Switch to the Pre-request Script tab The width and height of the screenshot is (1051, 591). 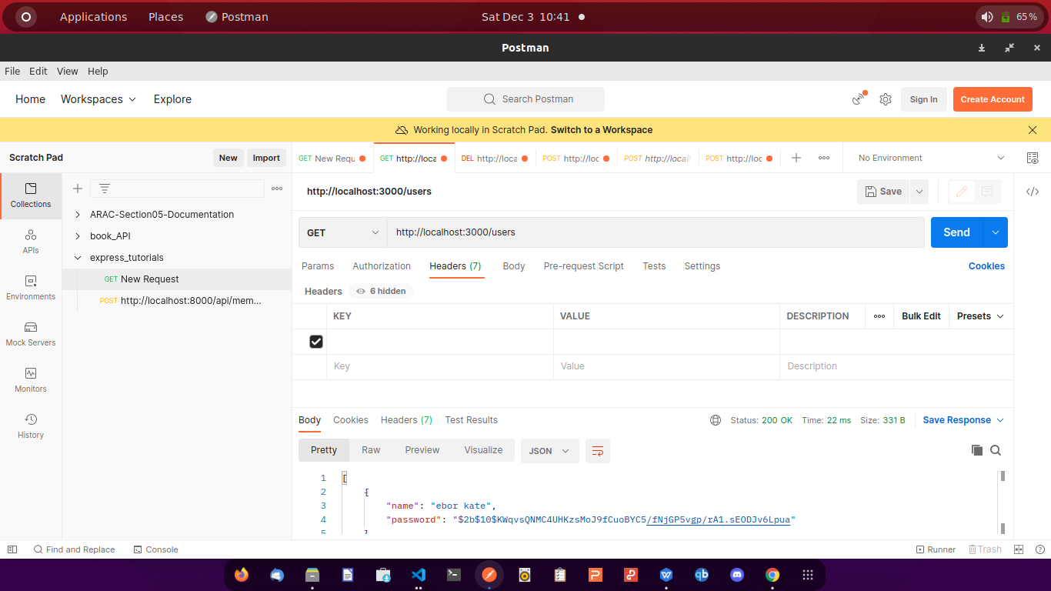click(x=583, y=265)
